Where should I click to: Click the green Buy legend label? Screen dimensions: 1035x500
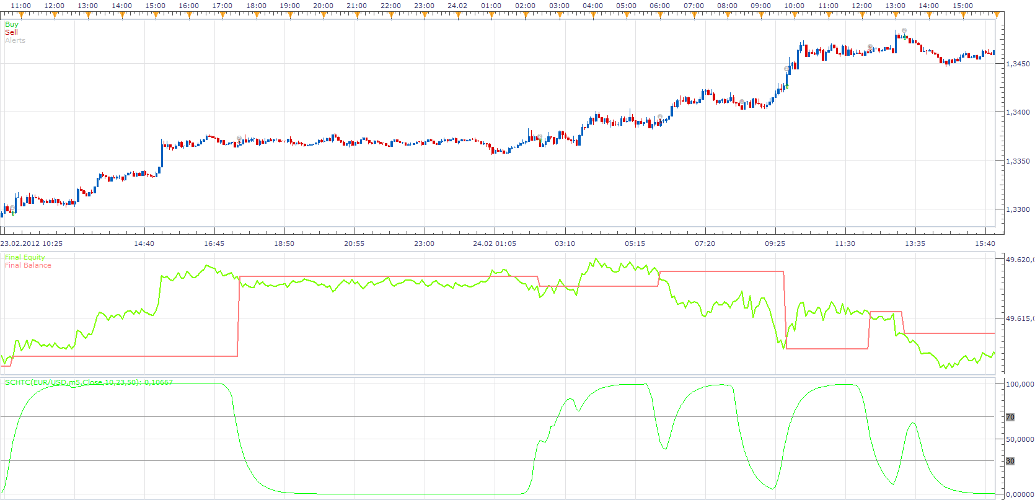12,24
